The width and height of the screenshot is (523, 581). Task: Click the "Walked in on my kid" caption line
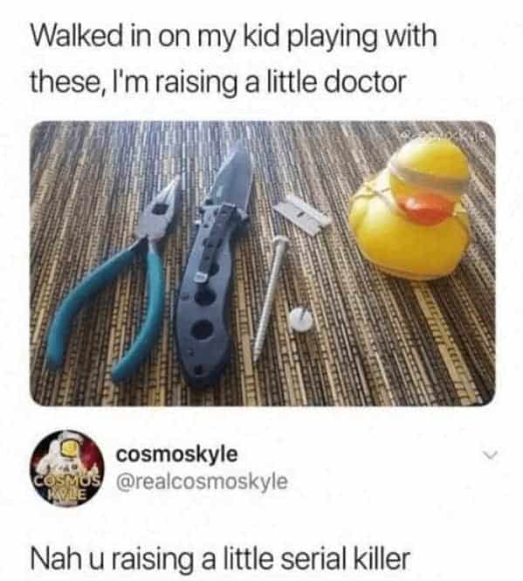pyautogui.click(x=233, y=37)
